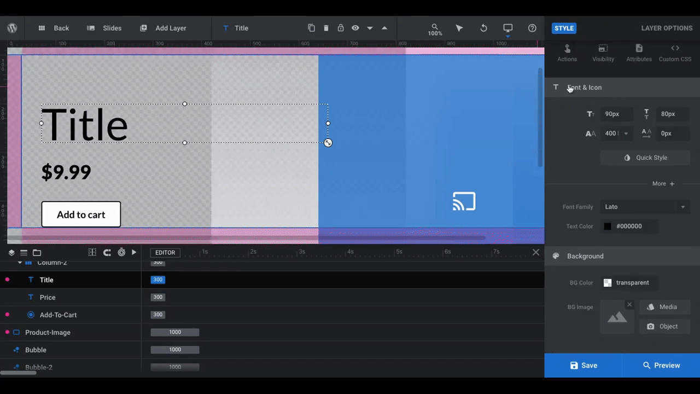The height and width of the screenshot is (394, 700).
Task: Click the dotted grid selection icon in timeline
Action: pyautogui.click(x=92, y=252)
